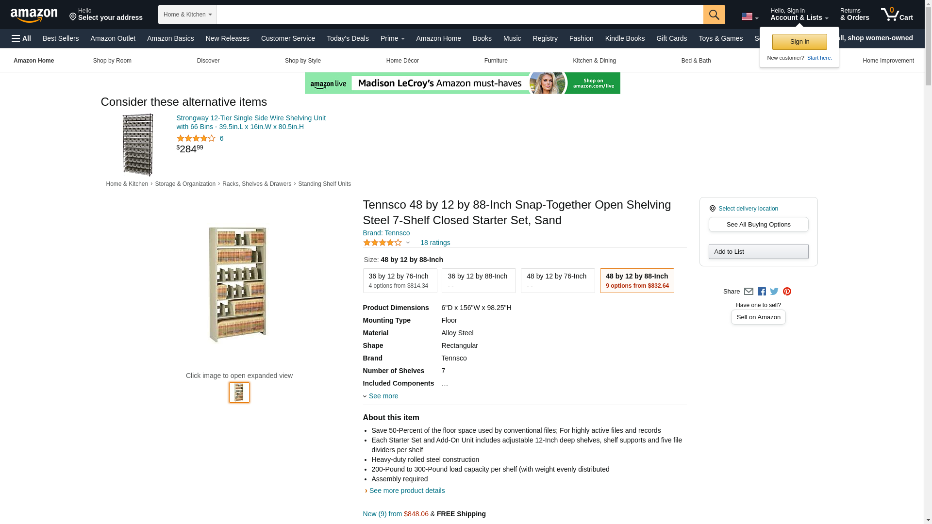Share product via email icon
The image size is (932, 524).
[749, 292]
